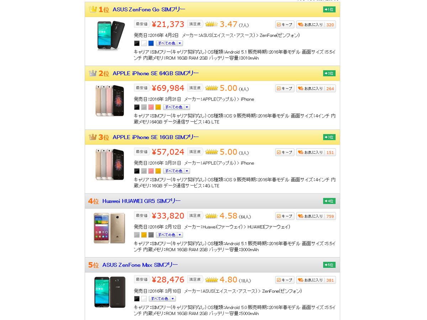Click the green rank 4 arrow badge

[329, 201]
